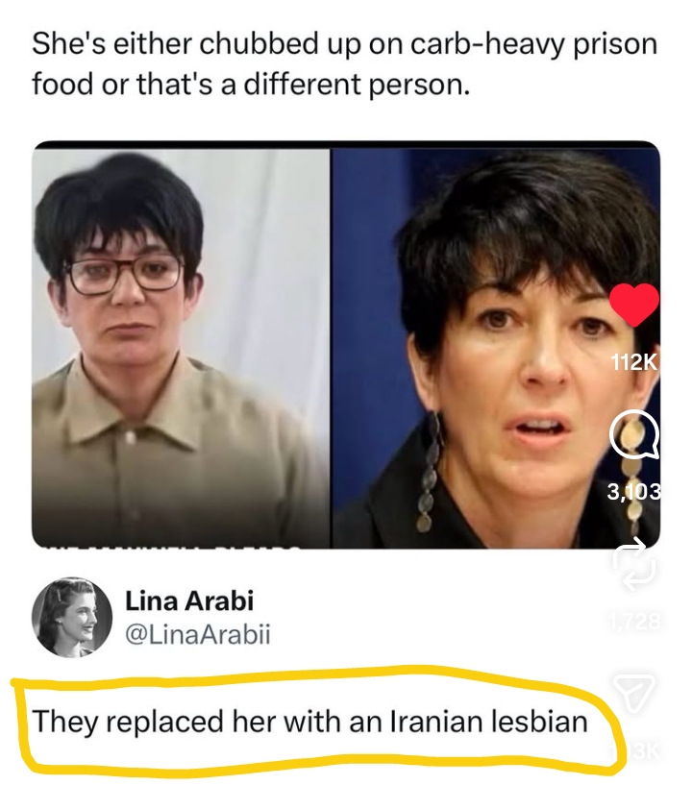692x785 pixels.
Task: Tap the repost arrows icon
Action: (634, 563)
